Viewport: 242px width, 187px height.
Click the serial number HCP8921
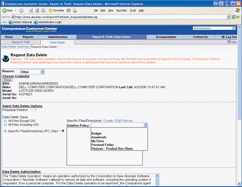click(25, 94)
